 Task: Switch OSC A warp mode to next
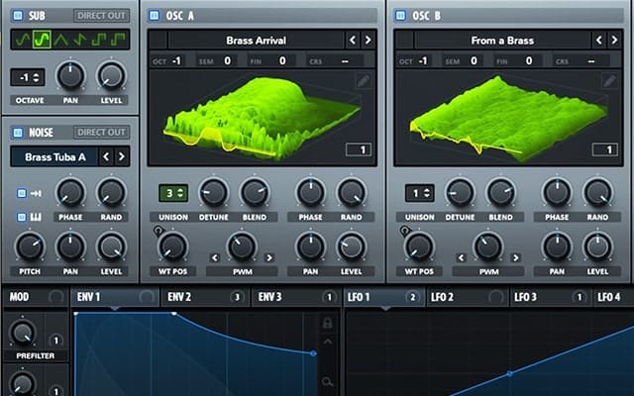tap(269, 257)
